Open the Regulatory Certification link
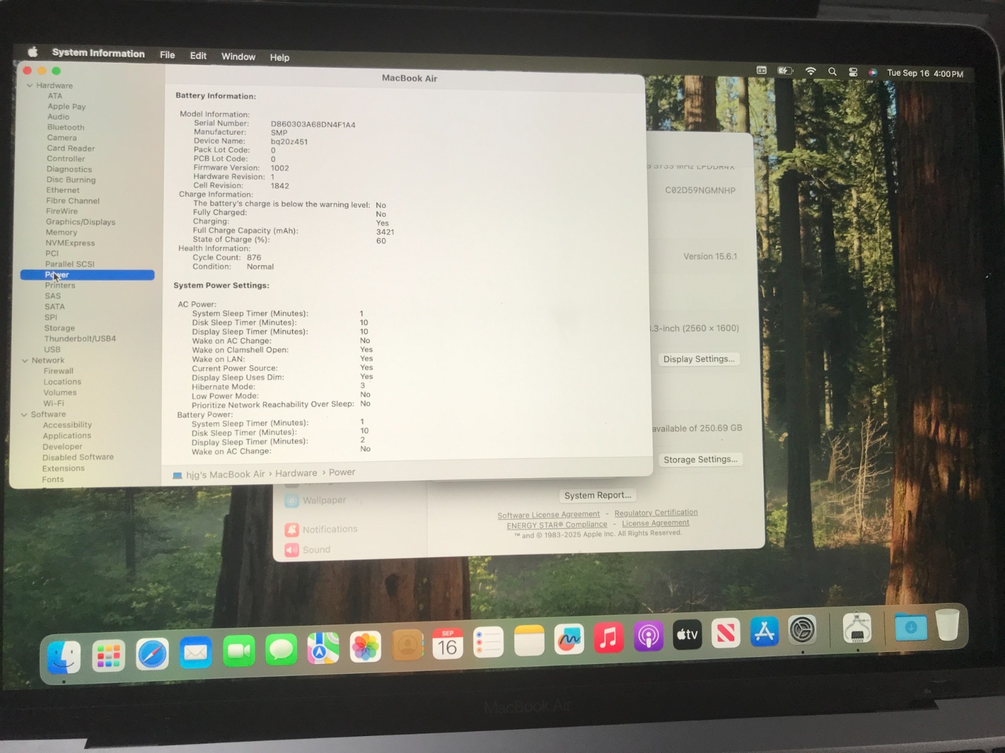Image resolution: width=1005 pixels, height=753 pixels. coord(656,513)
